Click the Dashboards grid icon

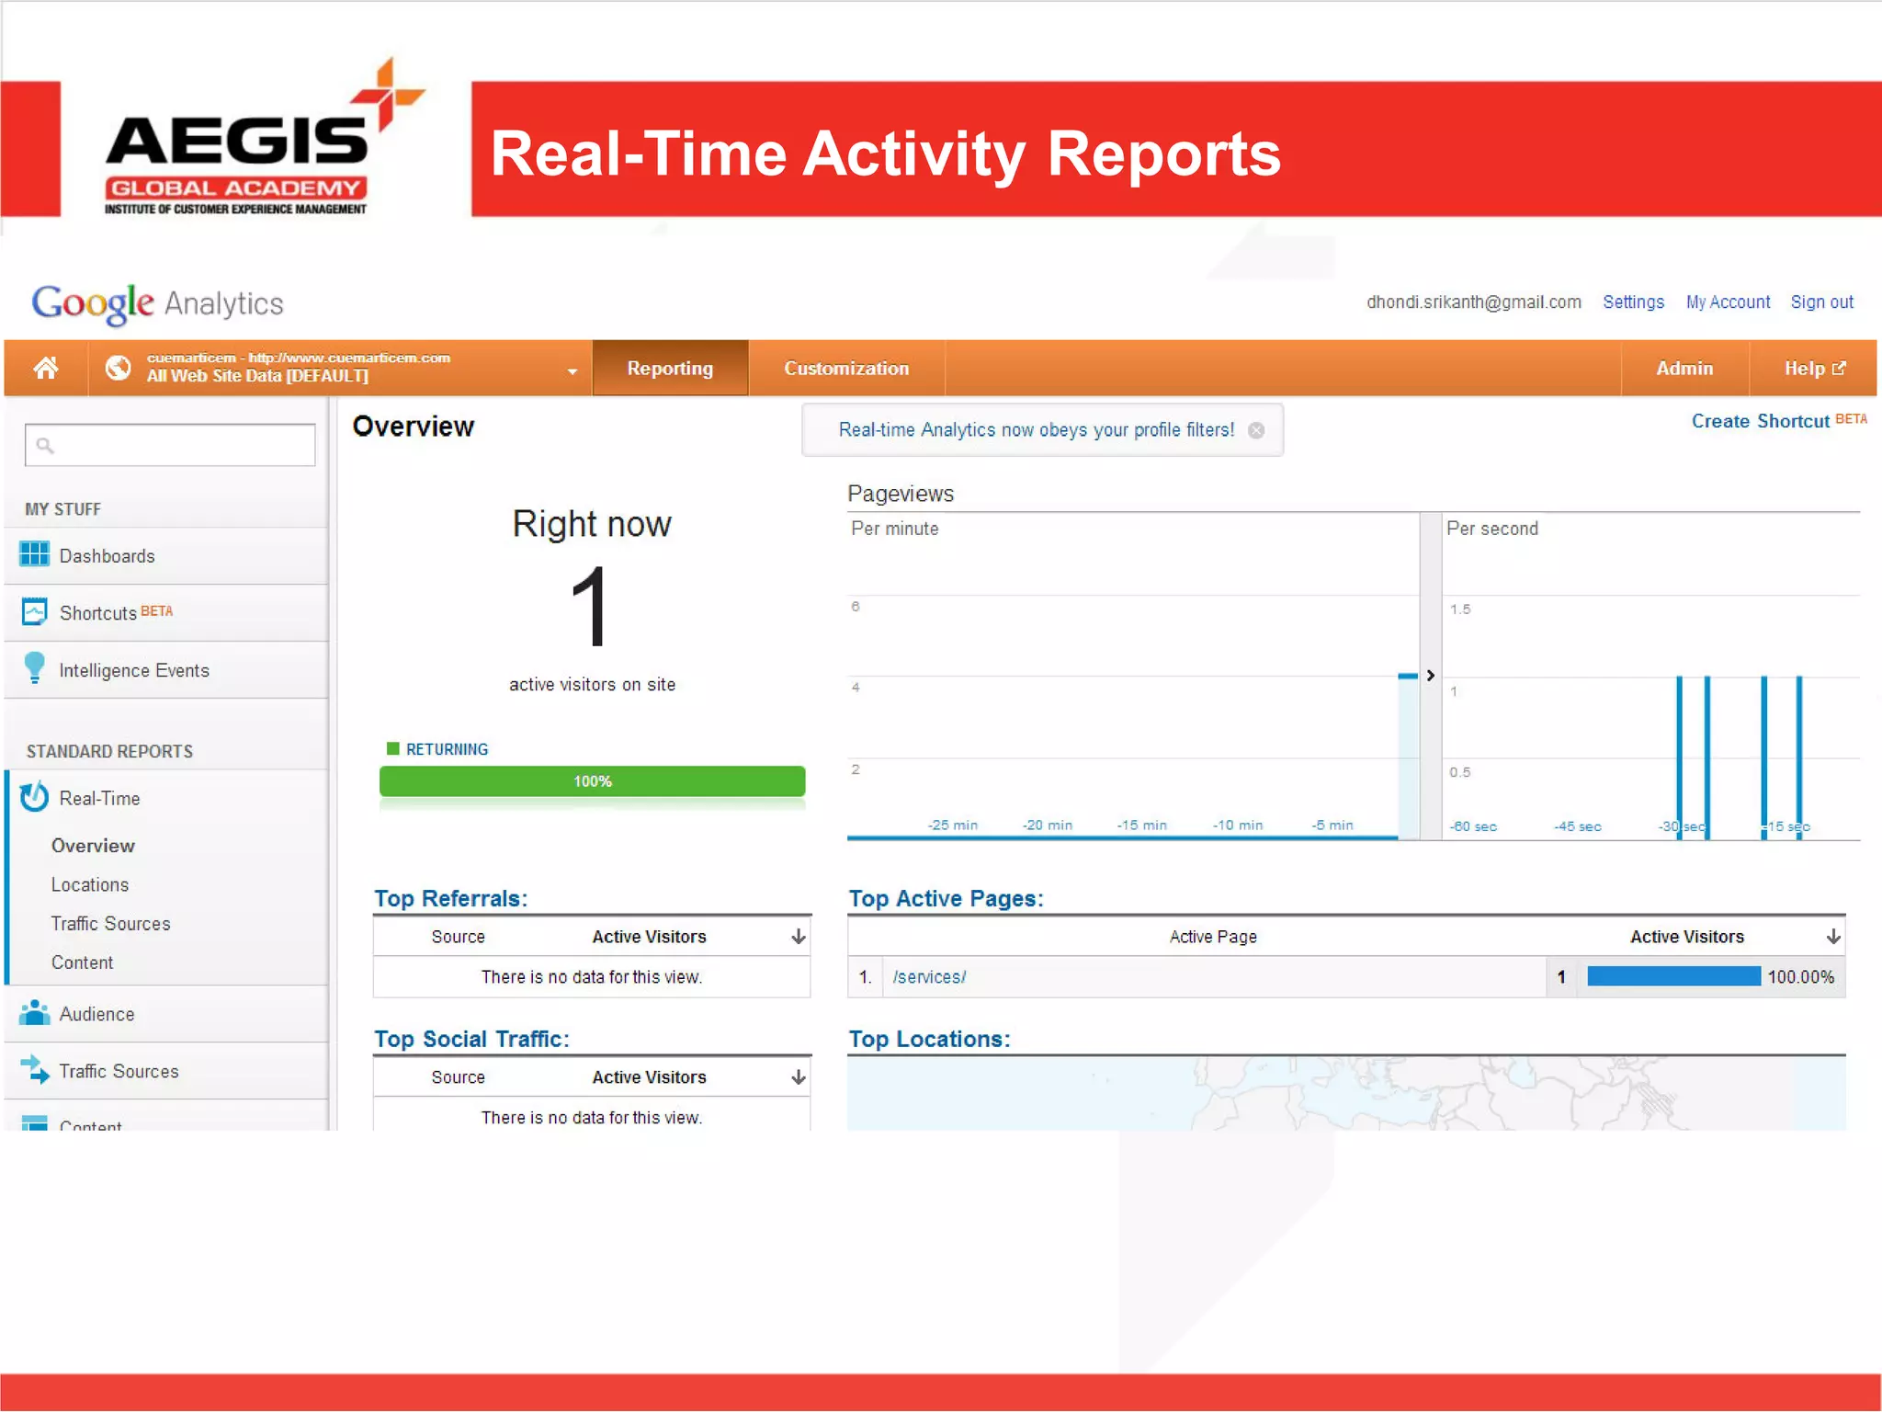(x=34, y=554)
